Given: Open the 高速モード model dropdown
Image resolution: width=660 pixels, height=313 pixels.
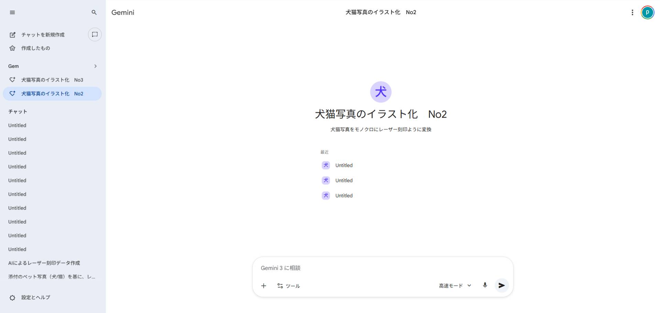Looking at the screenshot, I should point(455,286).
